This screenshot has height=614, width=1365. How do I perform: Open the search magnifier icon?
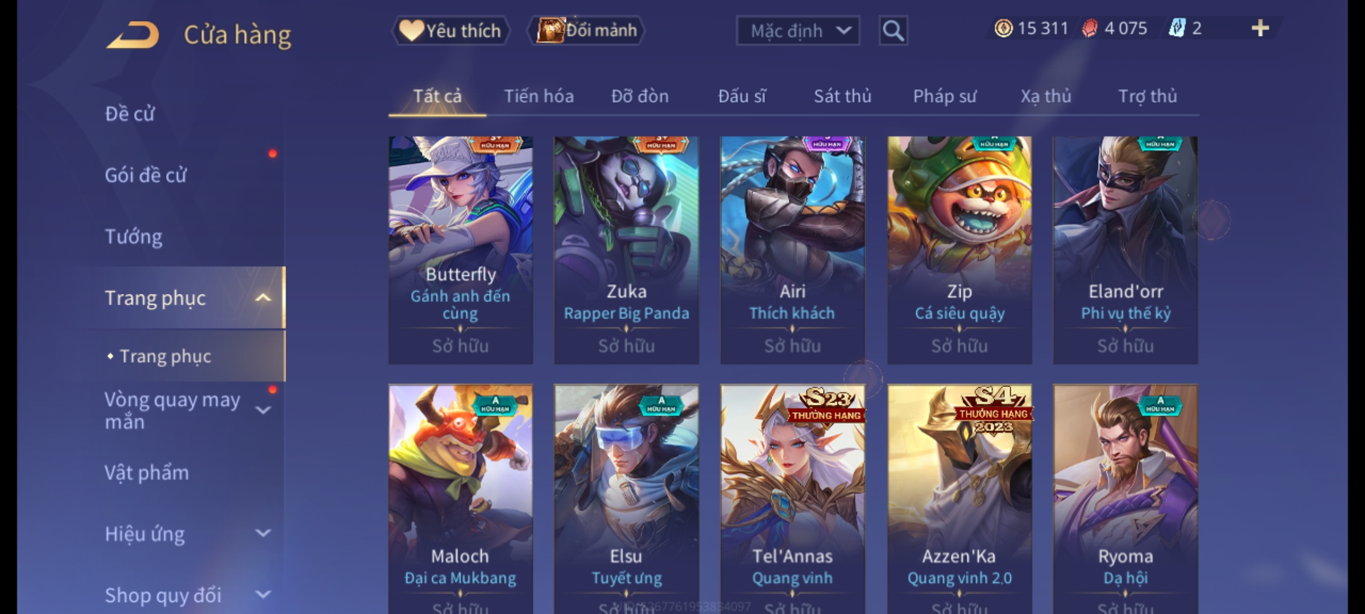[893, 31]
